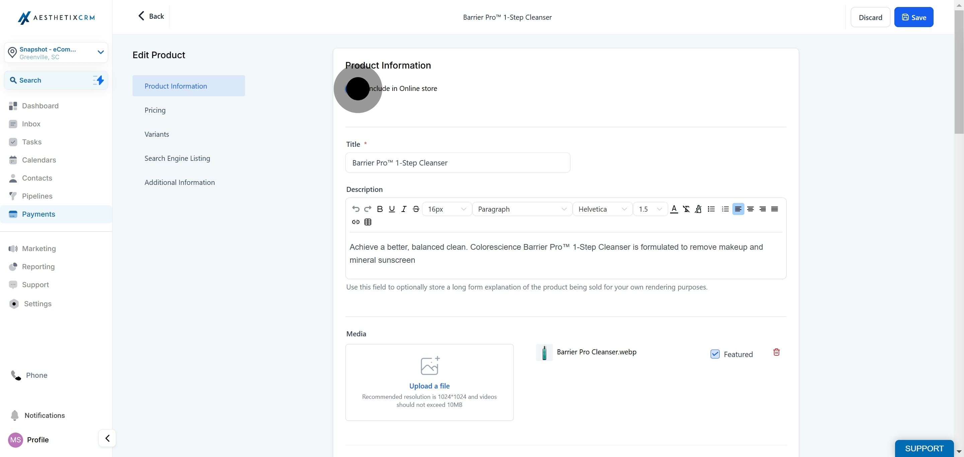Select the bulleted list icon
This screenshot has height=457, width=964.
click(x=711, y=209)
